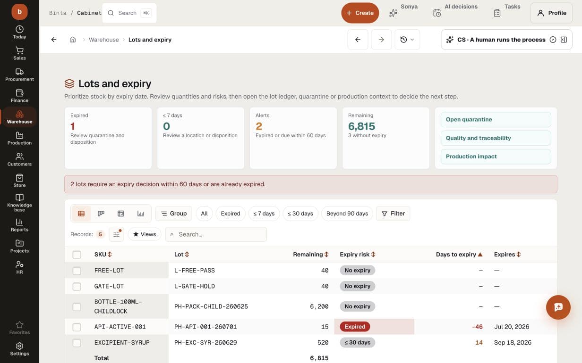The height and width of the screenshot is (363, 582).
Task: Open the Store section
Action: pos(19,181)
